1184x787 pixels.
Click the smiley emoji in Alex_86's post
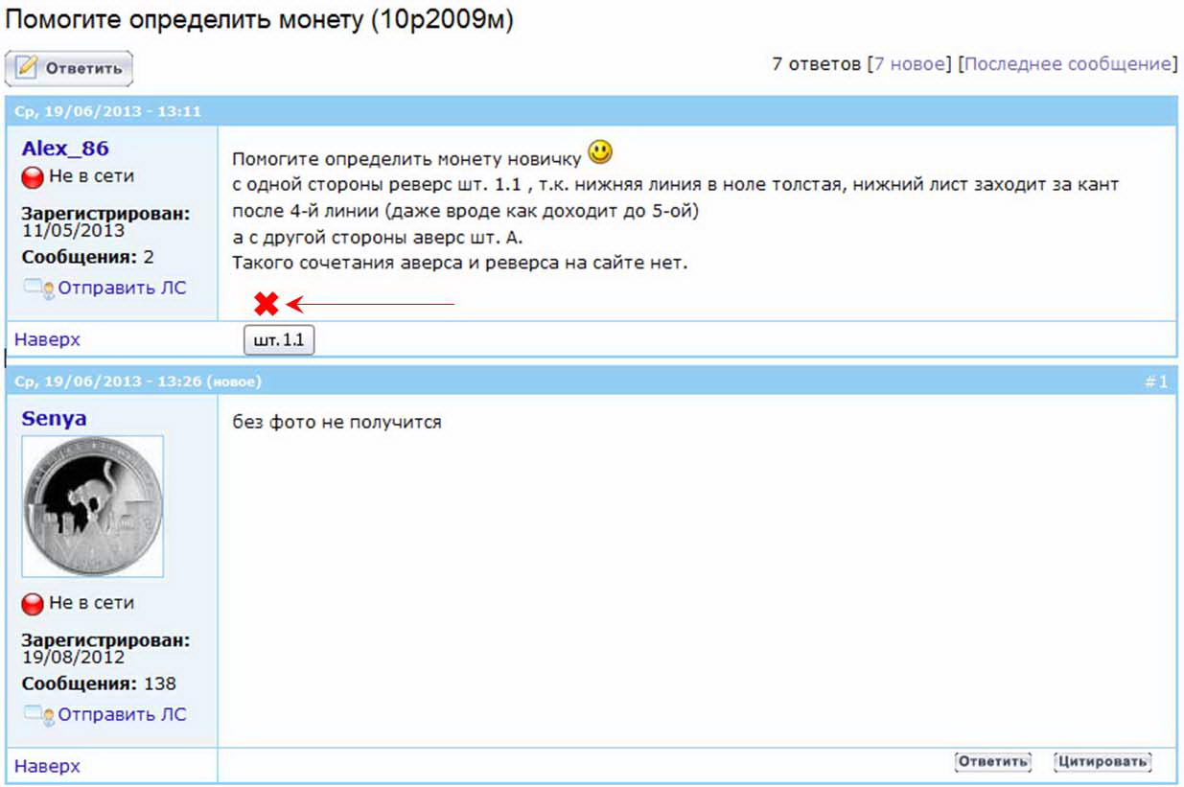pos(600,151)
